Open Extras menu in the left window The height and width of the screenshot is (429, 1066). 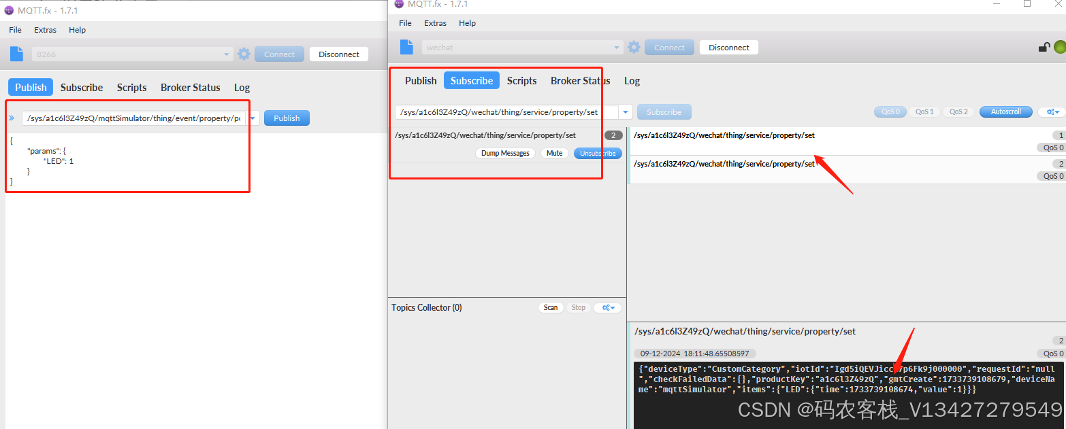coord(46,30)
